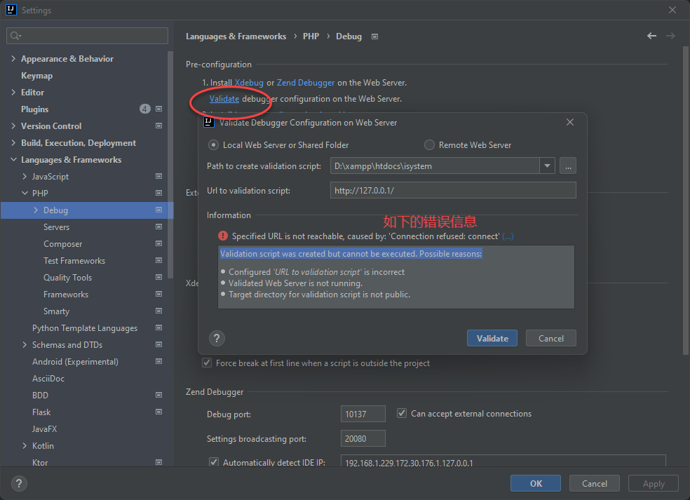The width and height of the screenshot is (690, 500).
Task: Disable 'Force break at first line' checkbox
Action: click(208, 363)
